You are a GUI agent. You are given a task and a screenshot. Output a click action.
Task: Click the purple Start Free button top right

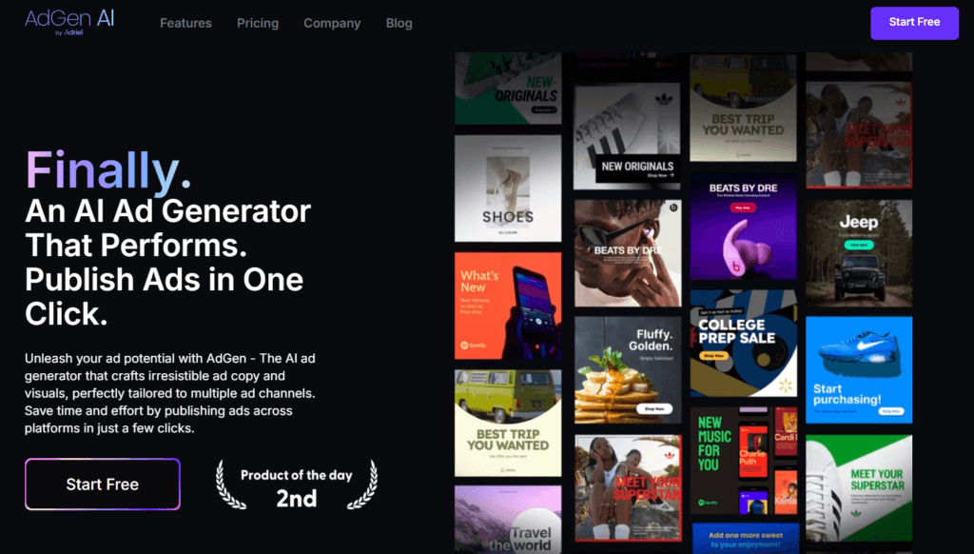[913, 23]
